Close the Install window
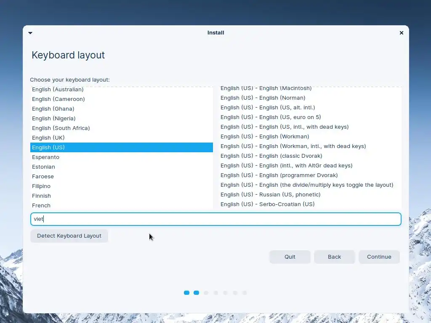The image size is (431, 323). (x=401, y=33)
